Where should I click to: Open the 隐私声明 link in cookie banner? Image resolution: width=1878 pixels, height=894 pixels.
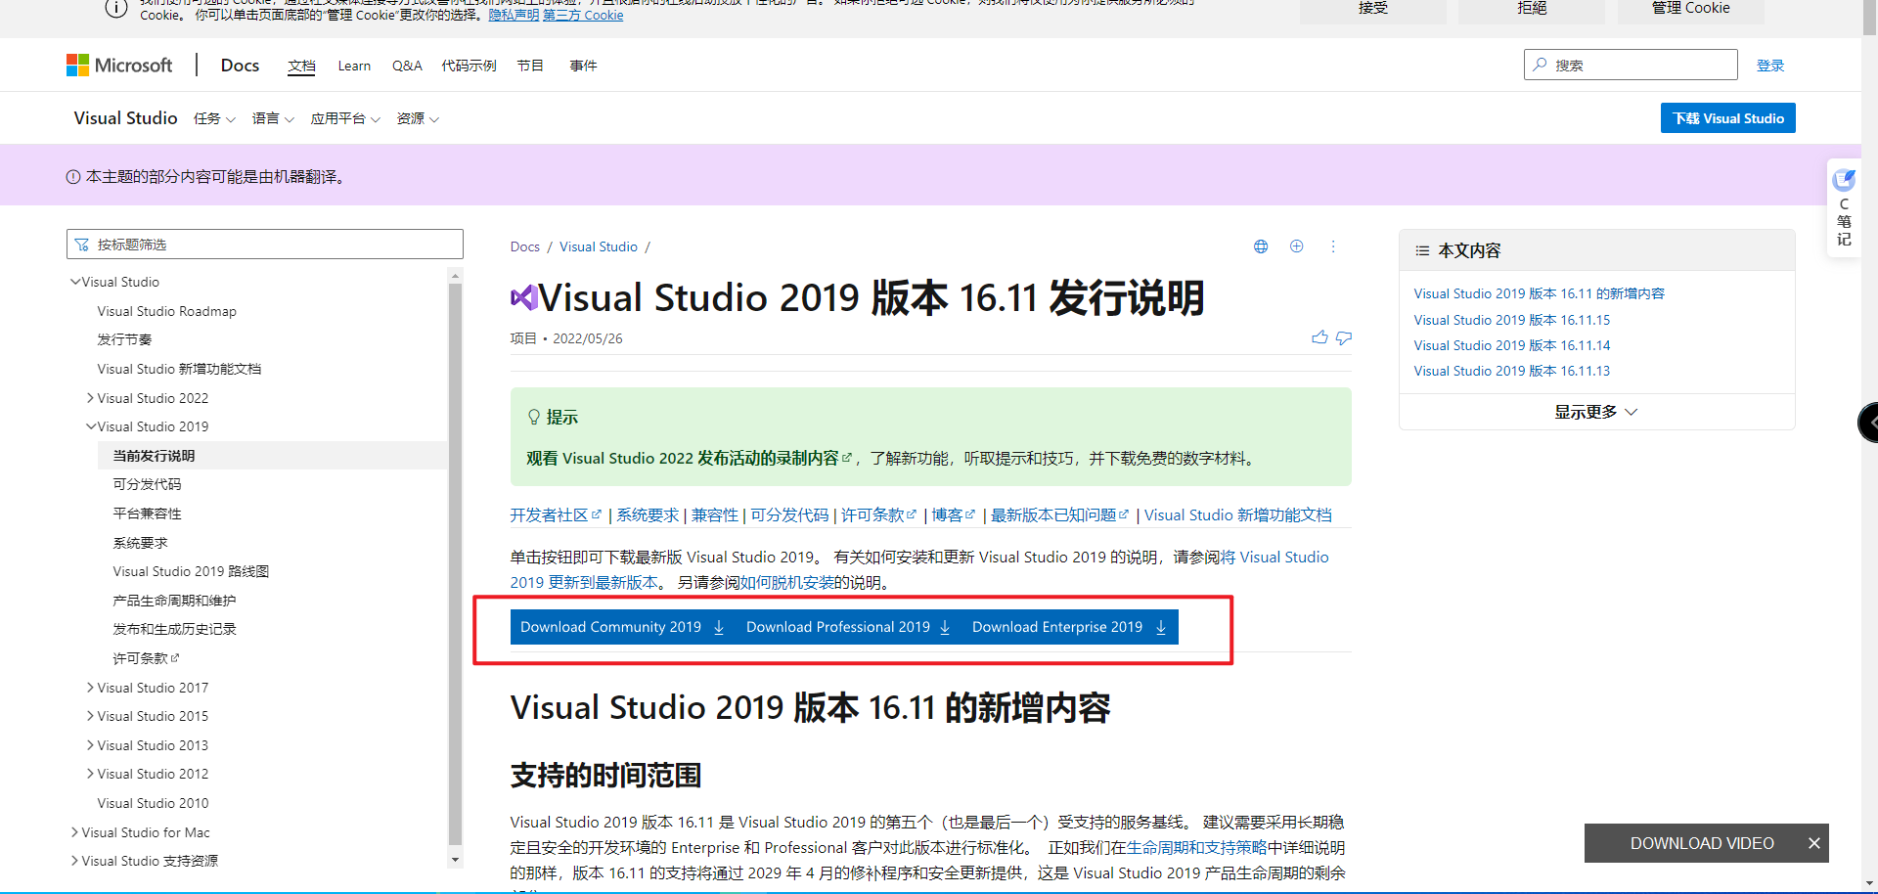click(514, 15)
